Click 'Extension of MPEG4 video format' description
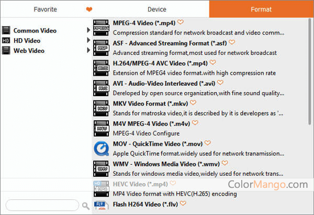314x215 pixels. pyautogui.click(x=194, y=73)
